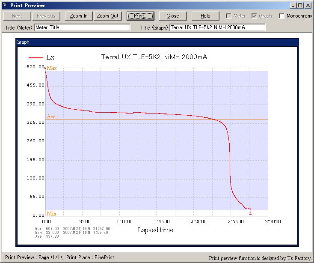Click the Print... button
The width and height of the screenshot is (314, 263).
[140, 16]
